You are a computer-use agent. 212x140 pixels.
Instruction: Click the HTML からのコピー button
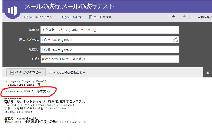pos(26,72)
